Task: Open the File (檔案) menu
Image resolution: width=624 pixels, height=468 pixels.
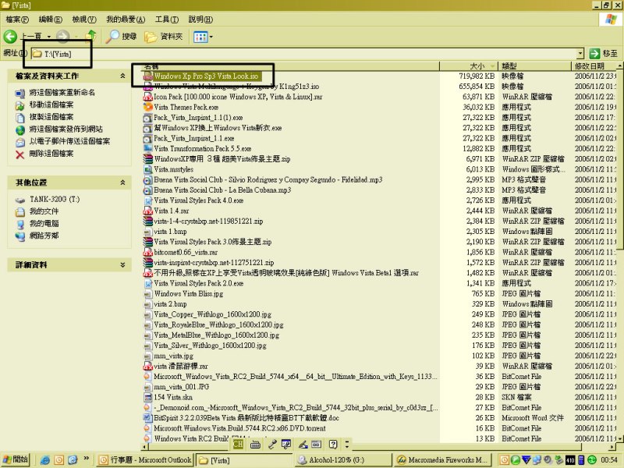Action: click(16, 19)
